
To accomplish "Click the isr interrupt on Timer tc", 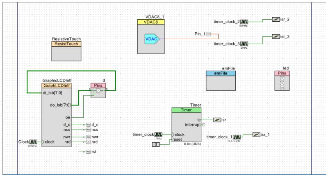I will tap(217, 120).
